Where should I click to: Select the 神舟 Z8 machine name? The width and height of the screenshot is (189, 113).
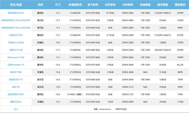(16, 87)
